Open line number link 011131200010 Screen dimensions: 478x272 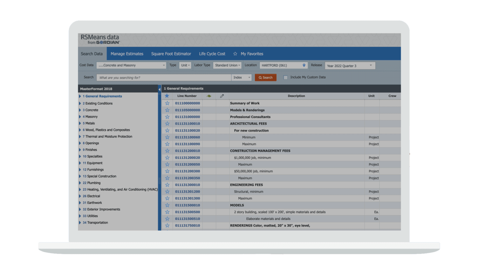[188, 151]
